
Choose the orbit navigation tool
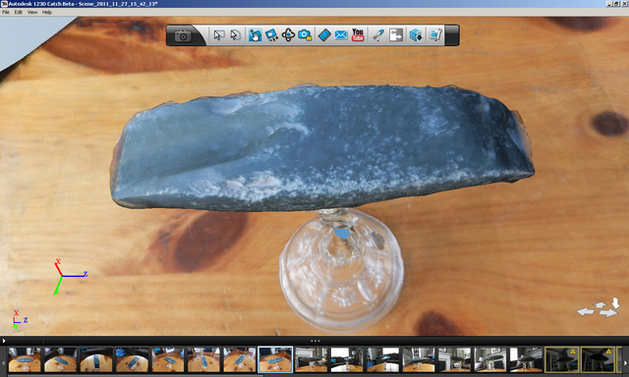point(288,35)
